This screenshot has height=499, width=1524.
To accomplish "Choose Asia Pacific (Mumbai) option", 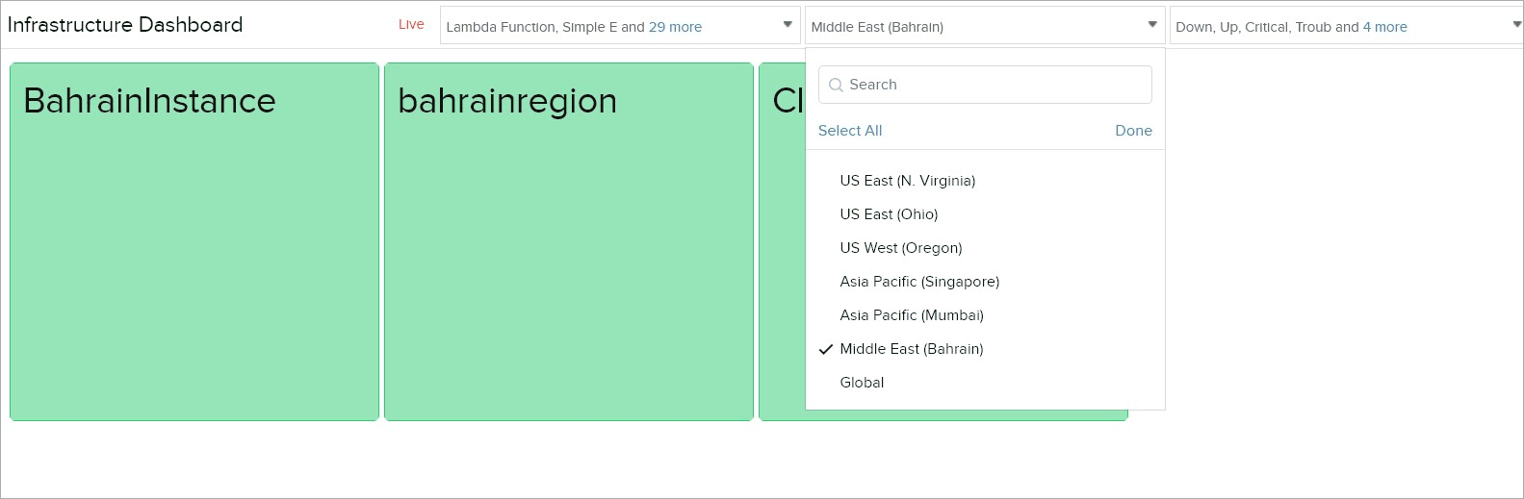I will pos(911,315).
